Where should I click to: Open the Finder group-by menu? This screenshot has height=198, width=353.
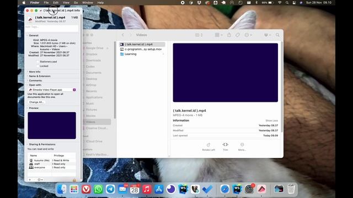[x=218, y=35]
